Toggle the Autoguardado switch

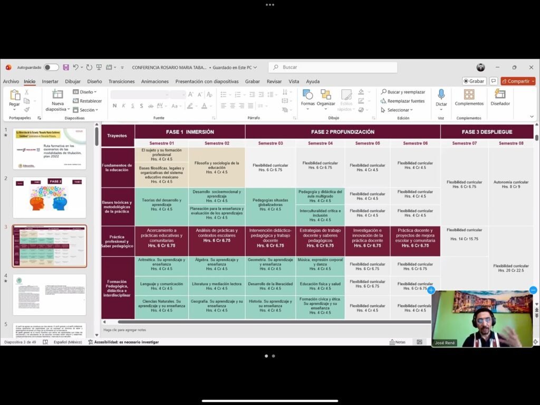(x=51, y=68)
